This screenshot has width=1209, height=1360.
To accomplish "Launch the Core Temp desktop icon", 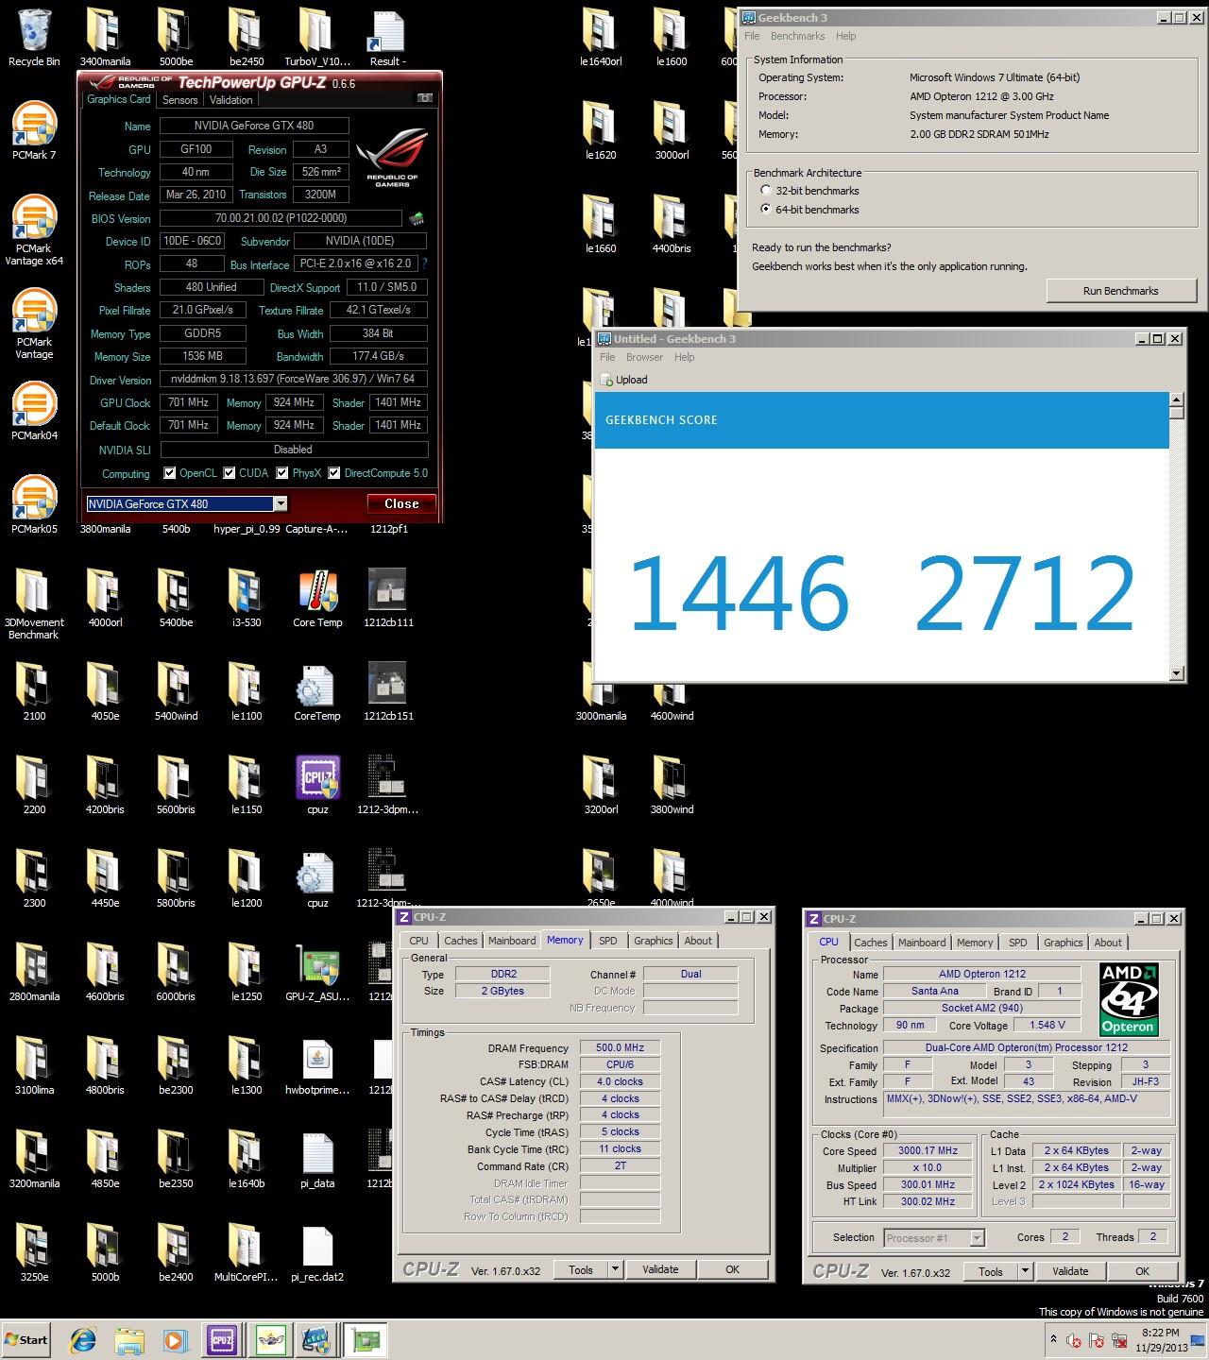I will (317, 598).
